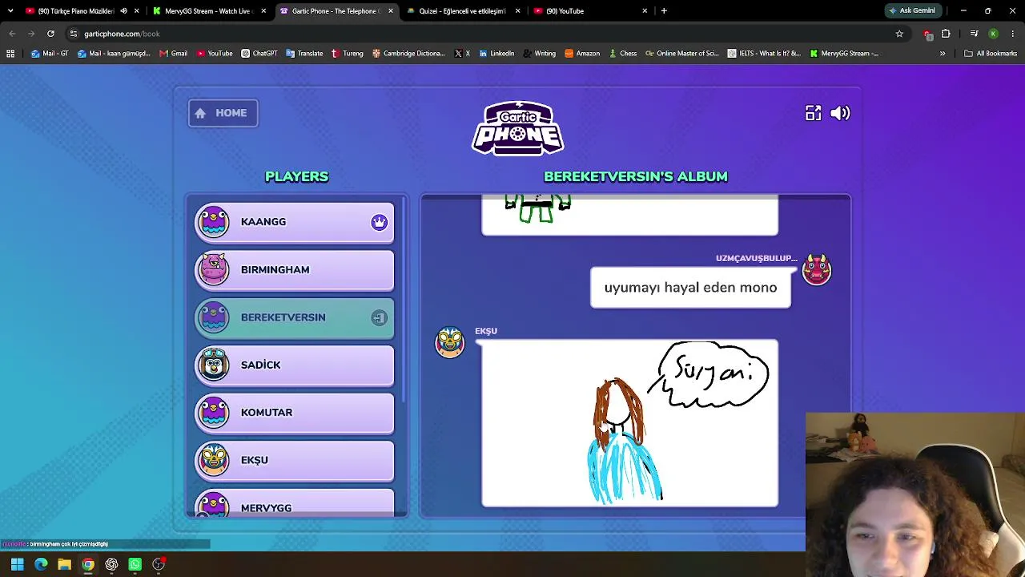The image size is (1025, 577).
Task: Open OBS Studio from taskbar
Action: click(159, 564)
